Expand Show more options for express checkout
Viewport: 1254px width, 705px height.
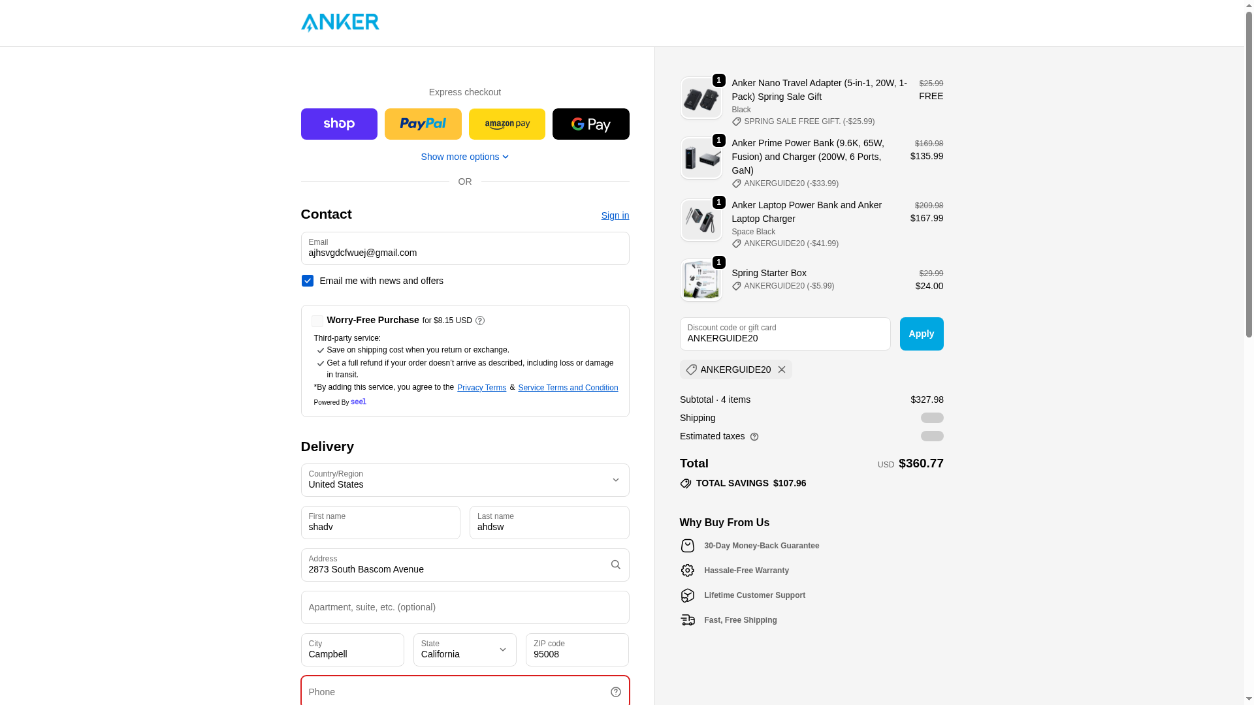[465, 157]
